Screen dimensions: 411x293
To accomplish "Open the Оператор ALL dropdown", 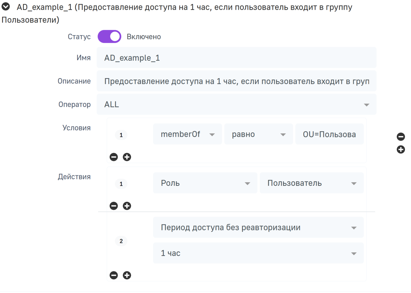I will 236,104.
